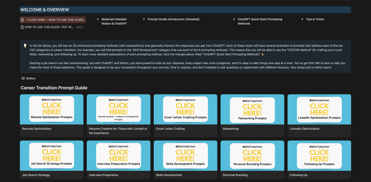Click 'Following Up' card title
Viewport: 371px width, 182px height.
298,175
